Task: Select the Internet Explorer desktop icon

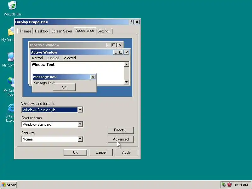Action: tap(10, 113)
